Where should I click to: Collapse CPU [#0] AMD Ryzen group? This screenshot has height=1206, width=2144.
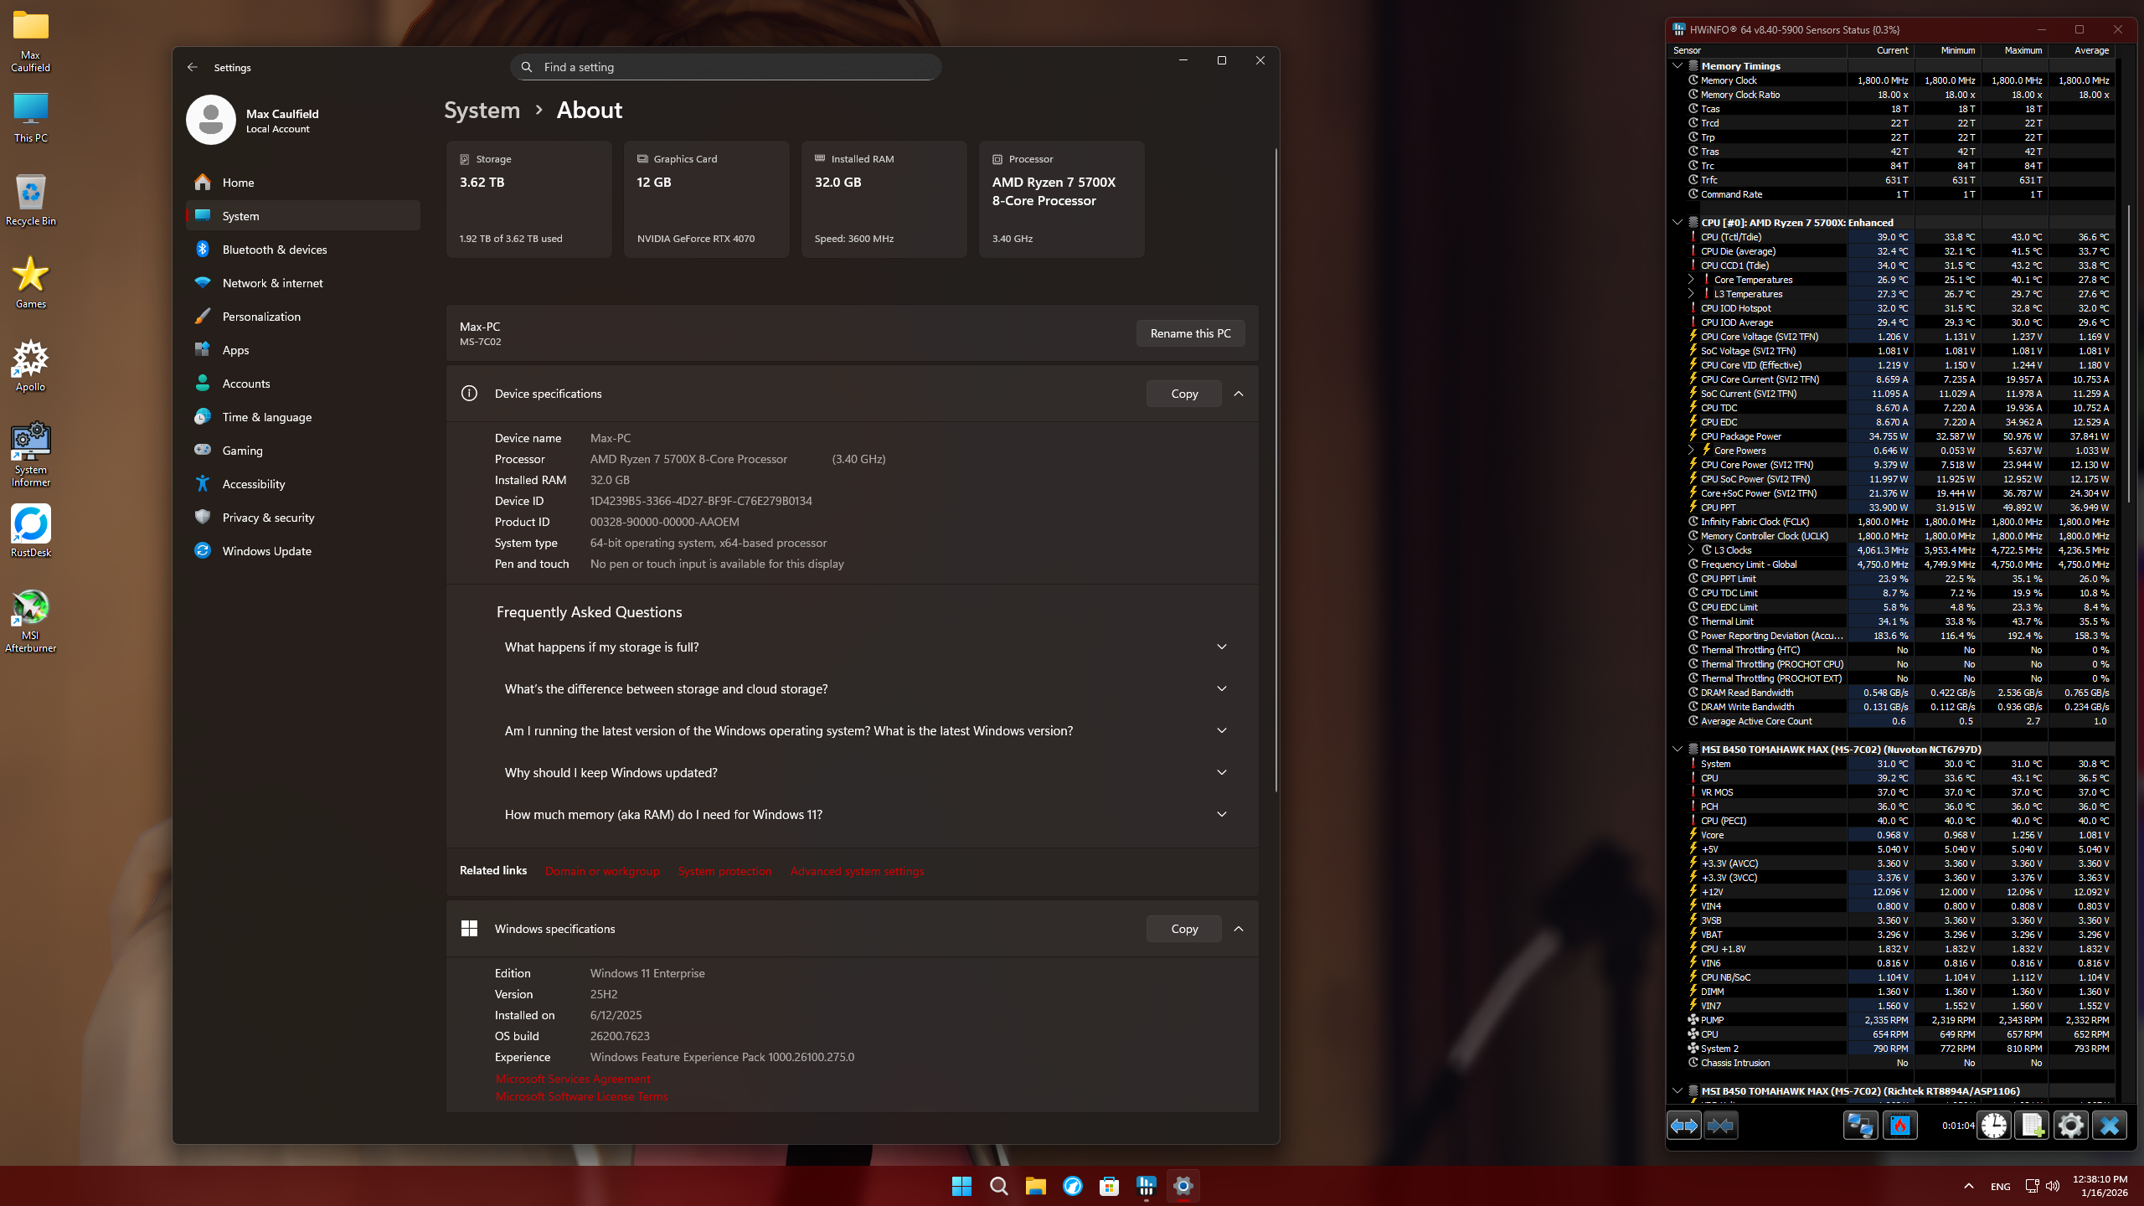tap(1678, 223)
